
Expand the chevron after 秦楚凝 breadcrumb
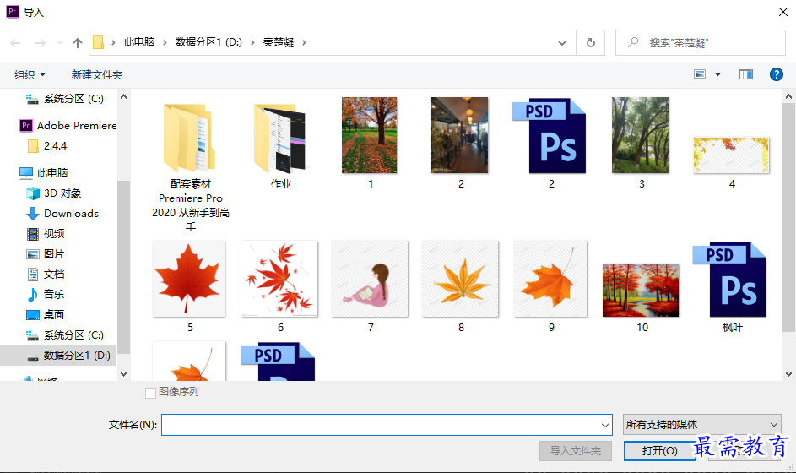coord(304,43)
